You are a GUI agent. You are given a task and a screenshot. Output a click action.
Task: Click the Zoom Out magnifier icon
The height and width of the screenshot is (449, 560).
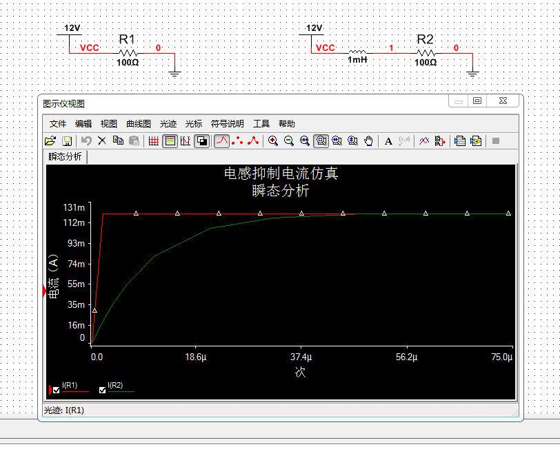(289, 140)
